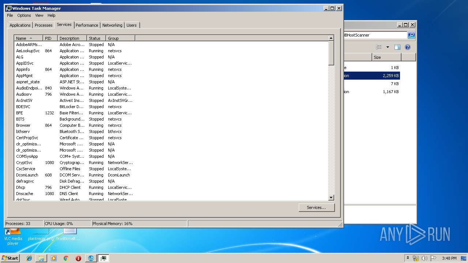Screen dimensions: 468x263
Task: Select the AdobeARMs... service row
Action: click(x=171, y=45)
